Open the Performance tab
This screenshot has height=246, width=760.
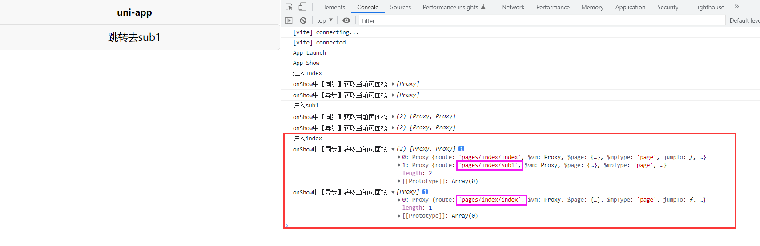click(x=553, y=7)
